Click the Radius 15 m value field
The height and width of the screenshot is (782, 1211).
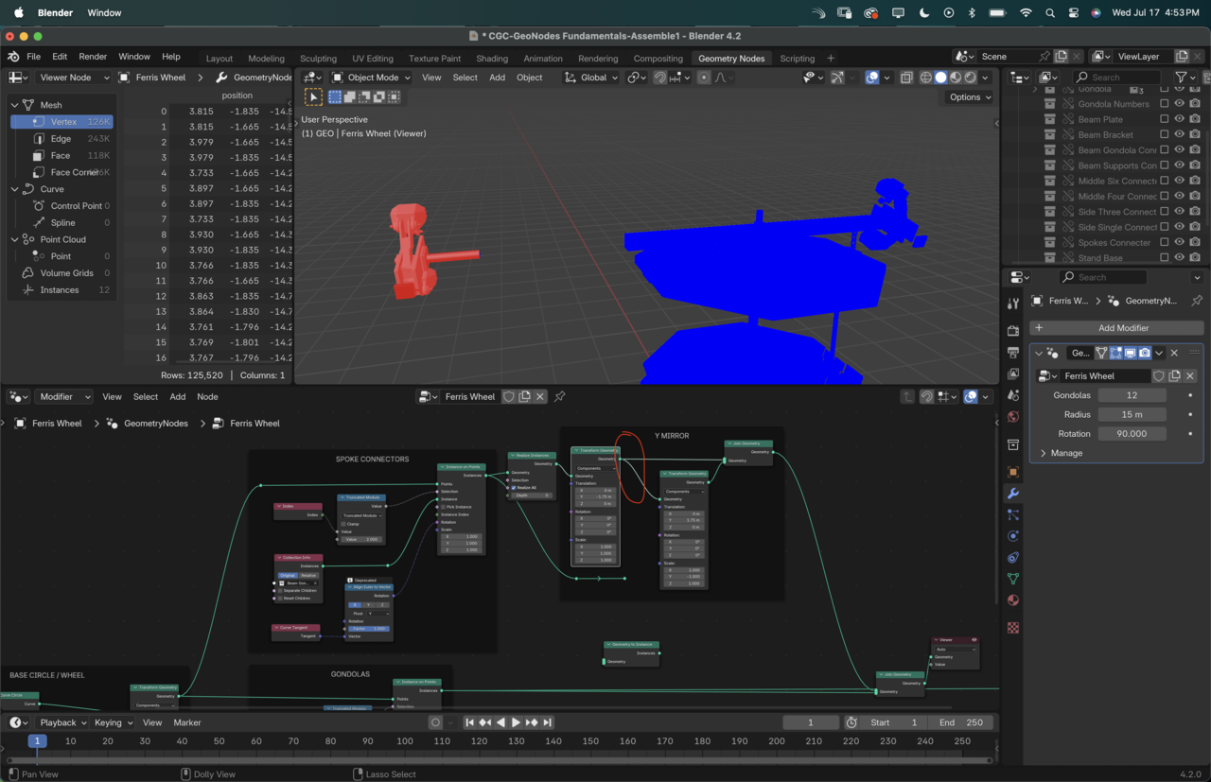pyautogui.click(x=1132, y=414)
